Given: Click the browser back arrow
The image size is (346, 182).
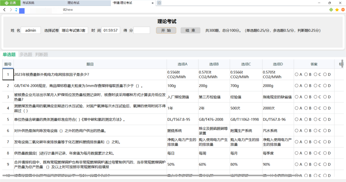Looking at the screenshot, I should pos(4,10).
